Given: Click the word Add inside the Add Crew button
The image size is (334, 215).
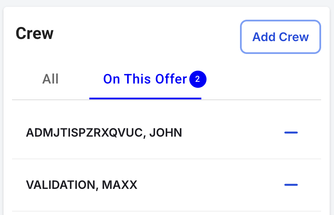Looking at the screenshot, I should tap(264, 37).
